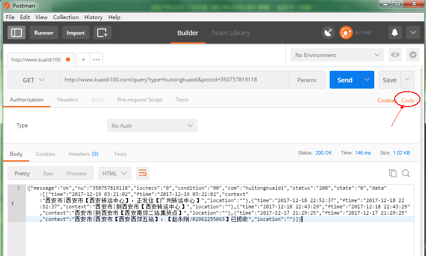Open manage environments gear icon

point(413,55)
